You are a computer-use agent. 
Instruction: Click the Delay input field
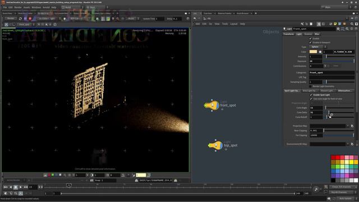177,19
